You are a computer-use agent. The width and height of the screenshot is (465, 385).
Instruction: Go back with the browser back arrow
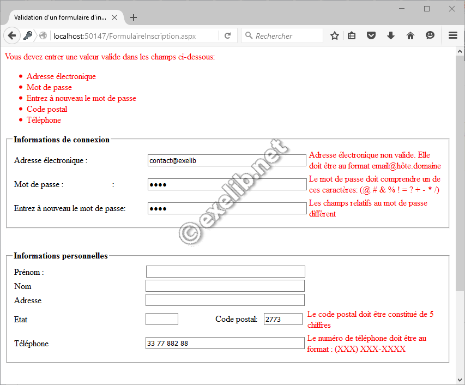point(12,36)
